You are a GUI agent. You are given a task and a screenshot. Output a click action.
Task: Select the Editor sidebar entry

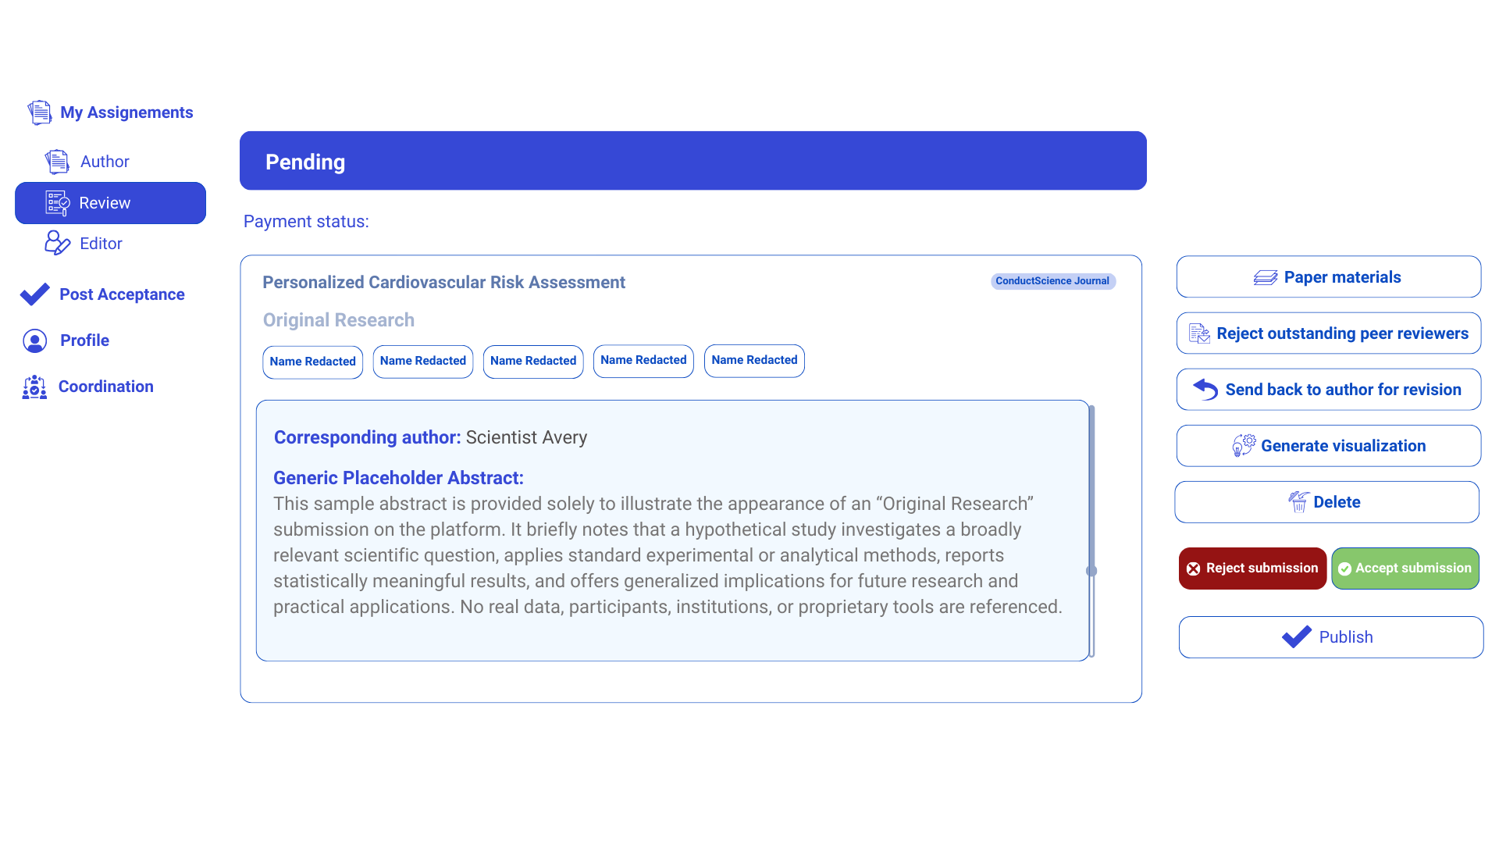tap(101, 244)
